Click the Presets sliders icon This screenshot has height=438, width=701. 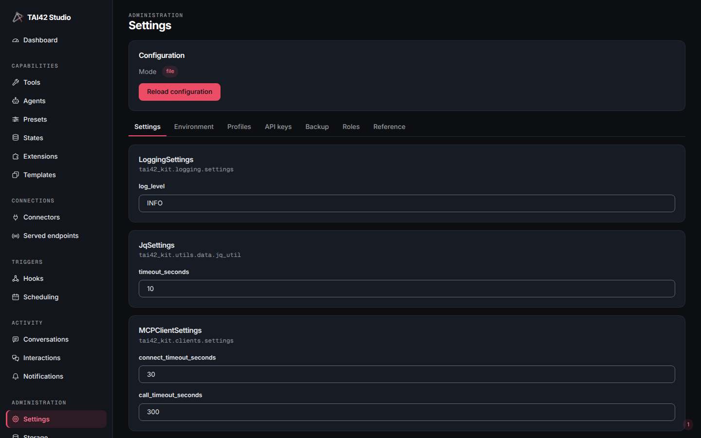click(16, 120)
